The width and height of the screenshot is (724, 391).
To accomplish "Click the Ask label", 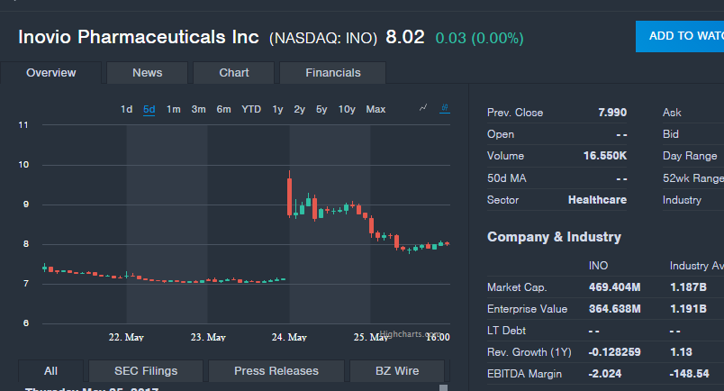I will [672, 113].
